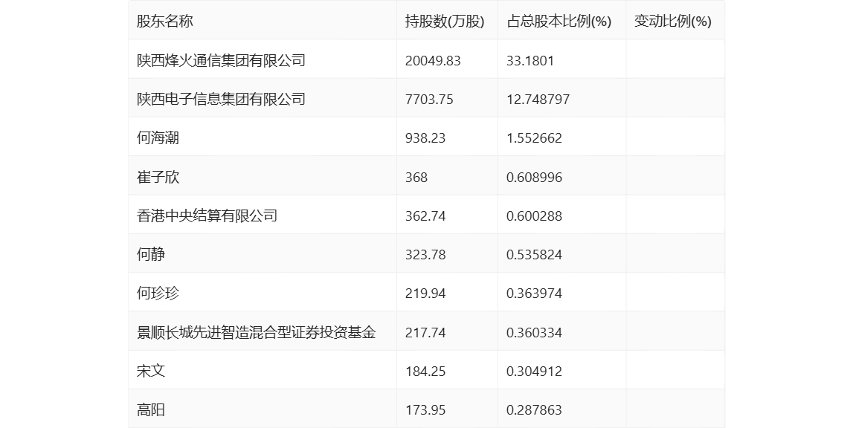Click the percentage 1.552662

coord(534,138)
